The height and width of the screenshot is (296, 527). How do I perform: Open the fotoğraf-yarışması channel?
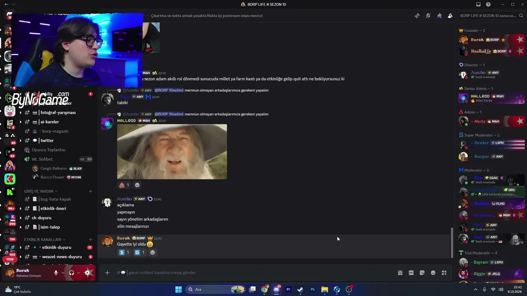58,113
